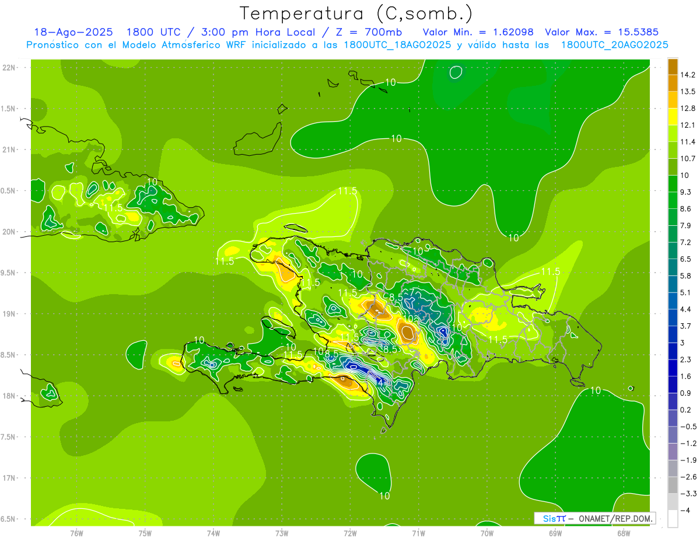Click the 18N latitude axis label

tap(9, 396)
